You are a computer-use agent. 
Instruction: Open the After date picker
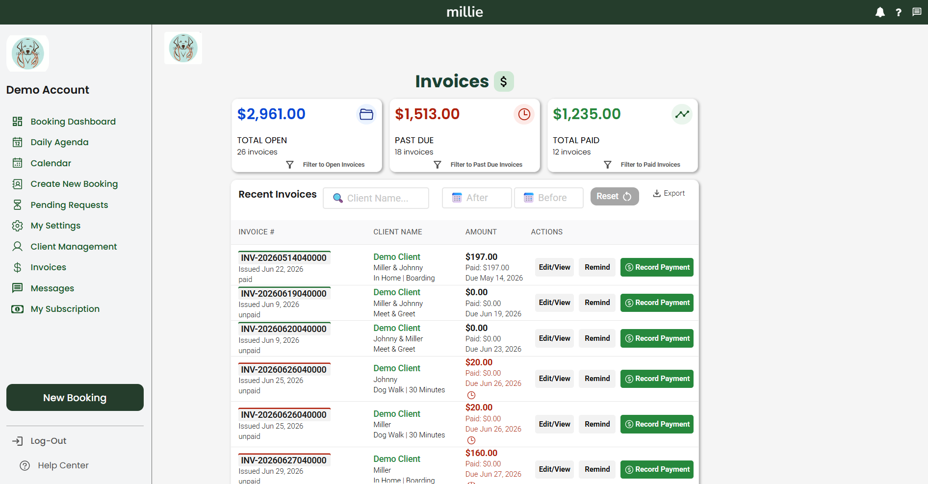(477, 198)
